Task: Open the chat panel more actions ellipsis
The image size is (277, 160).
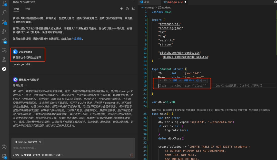Action: click(x=133, y=2)
